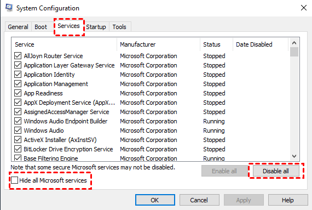The image size is (312, 210).
Task: Click the services list scrollbar thumb
Action: click(x=294, y=52)
